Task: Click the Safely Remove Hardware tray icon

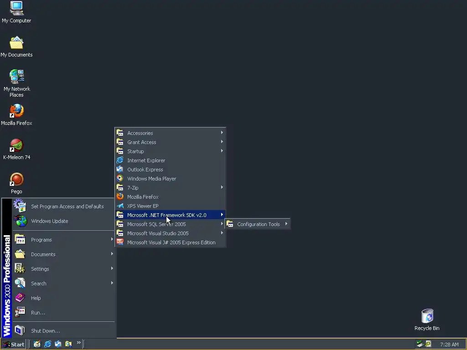Action: coord(420,344)
